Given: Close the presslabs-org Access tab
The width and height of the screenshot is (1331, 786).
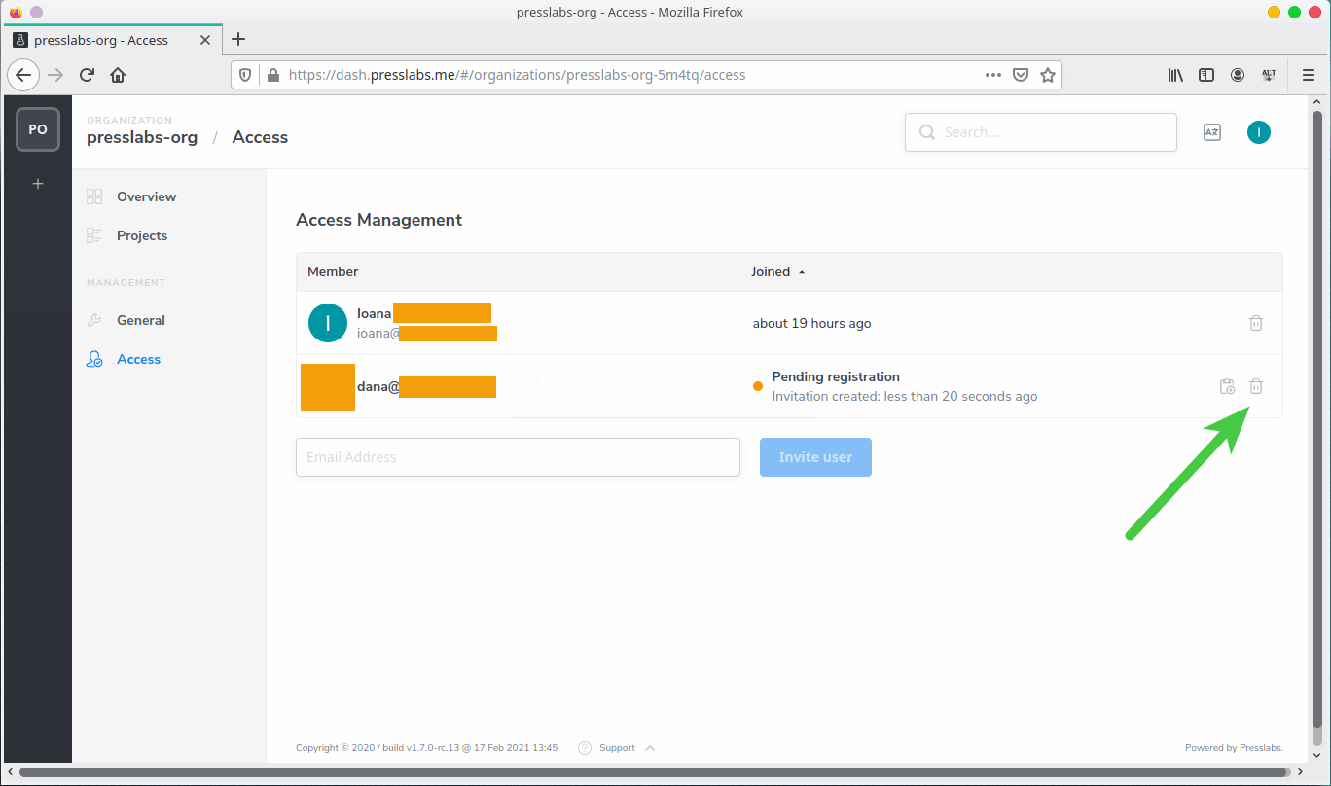Looking at the screenshot, I should (205, 40).
